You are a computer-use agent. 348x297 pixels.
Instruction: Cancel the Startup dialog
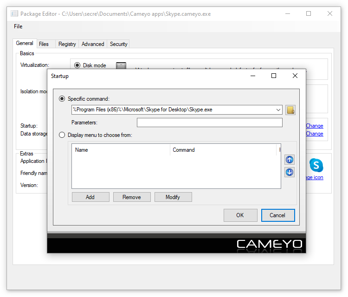point(278,215)
